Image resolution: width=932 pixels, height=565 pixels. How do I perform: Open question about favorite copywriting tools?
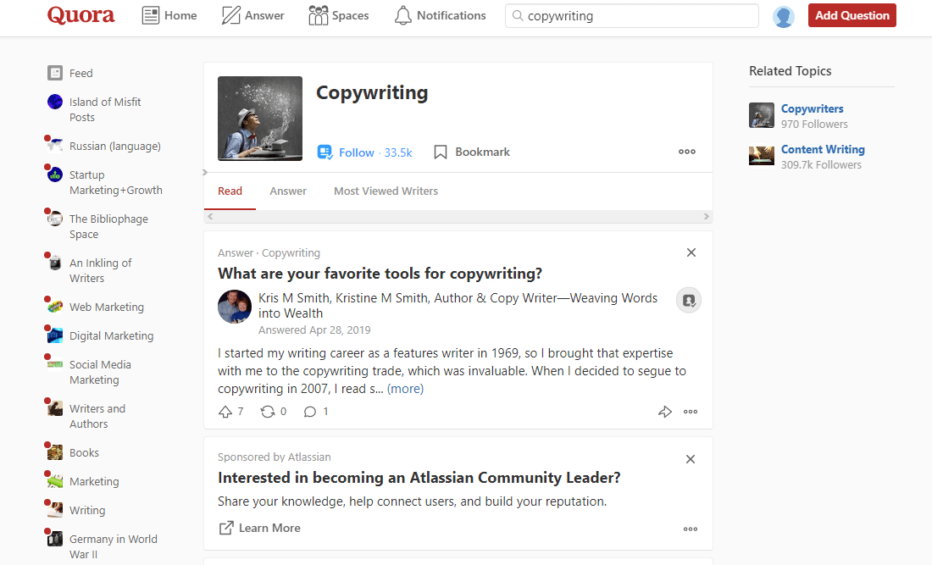[380, 274]
